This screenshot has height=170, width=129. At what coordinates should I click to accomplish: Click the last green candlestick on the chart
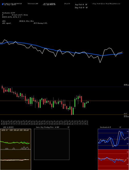click(88, 102)
